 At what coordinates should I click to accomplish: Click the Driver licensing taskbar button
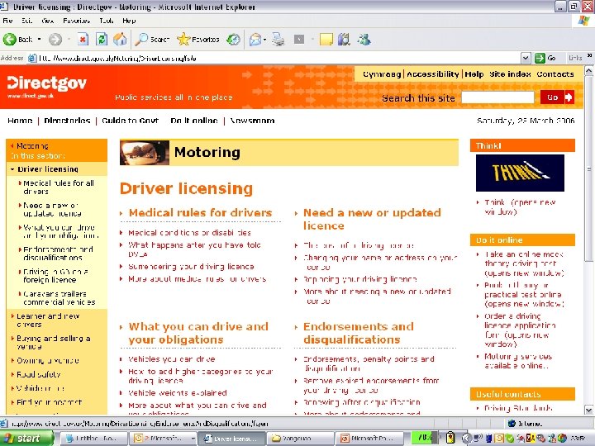pos(232,438)
